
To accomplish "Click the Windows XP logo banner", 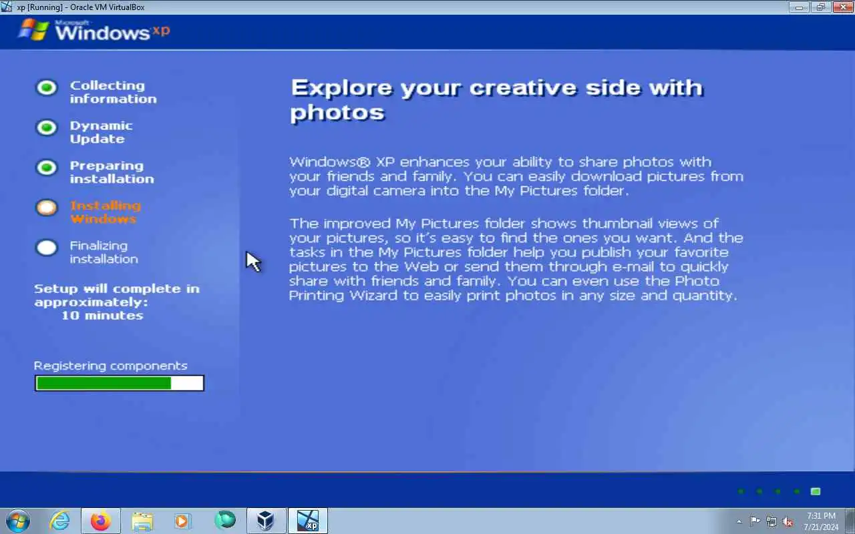I will (94, 31).
